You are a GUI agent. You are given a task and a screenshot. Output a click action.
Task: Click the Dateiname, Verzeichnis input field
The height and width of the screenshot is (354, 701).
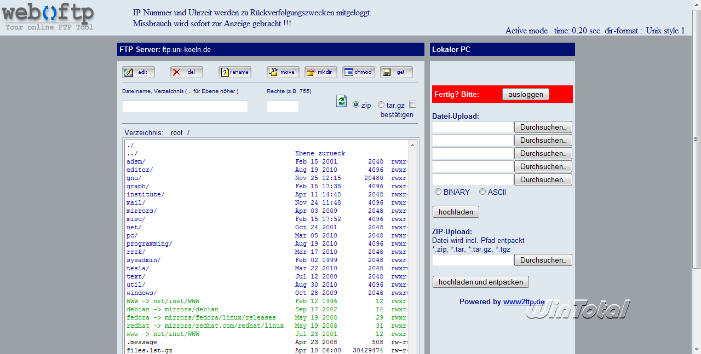click(185, 107)
